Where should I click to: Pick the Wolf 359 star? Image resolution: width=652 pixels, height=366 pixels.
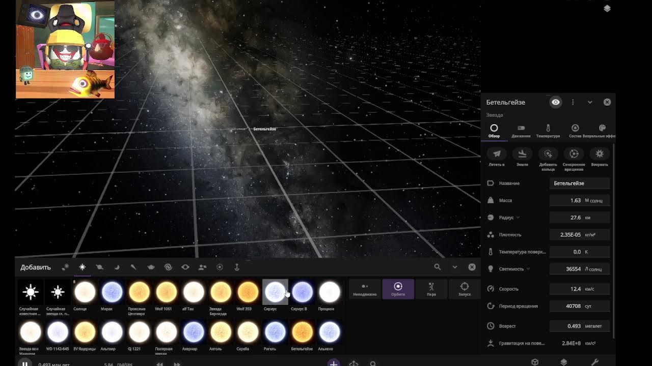(248, 292)
